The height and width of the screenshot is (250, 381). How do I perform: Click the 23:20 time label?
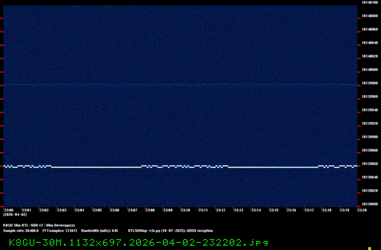pos(362,210)
